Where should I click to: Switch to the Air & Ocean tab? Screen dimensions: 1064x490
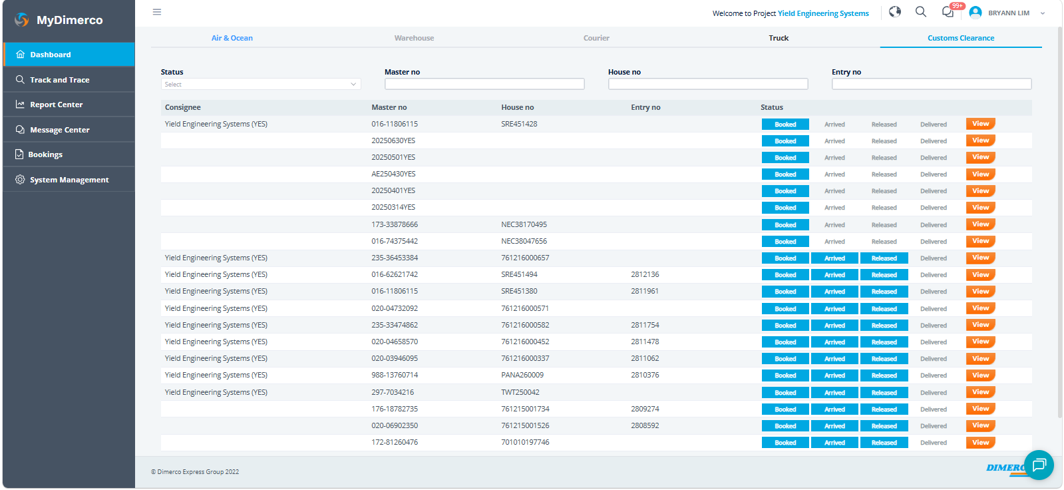232,38
